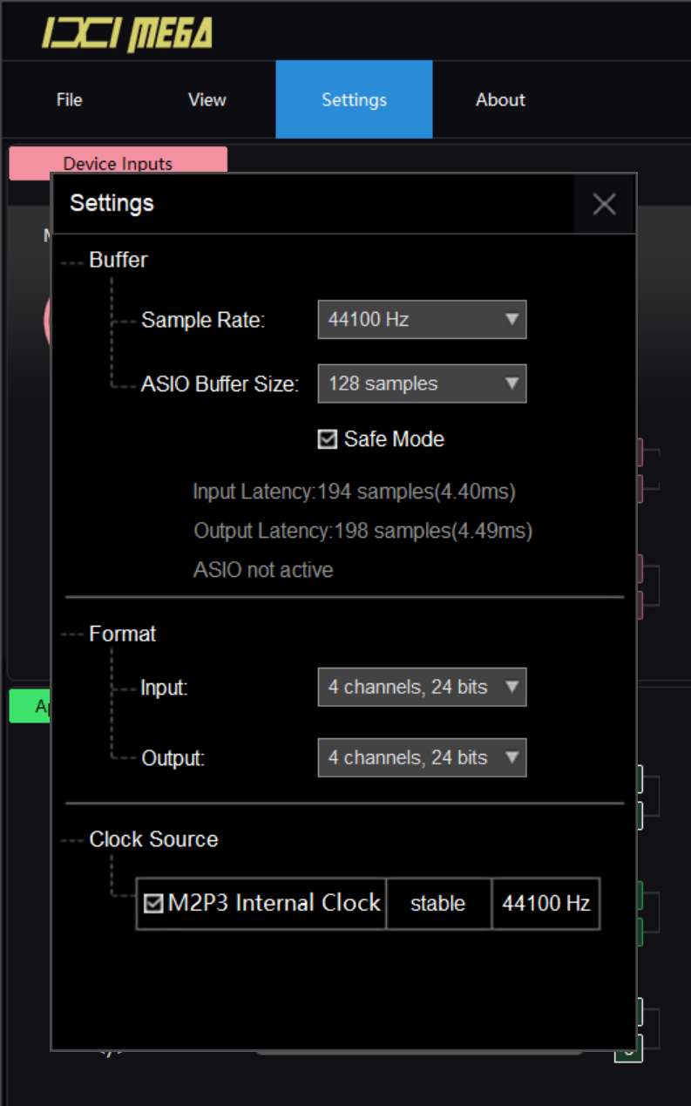691x1106 pixels.
Task: Select the Buffer section heading
Action: pyautogui.click(x=118, y=260)
